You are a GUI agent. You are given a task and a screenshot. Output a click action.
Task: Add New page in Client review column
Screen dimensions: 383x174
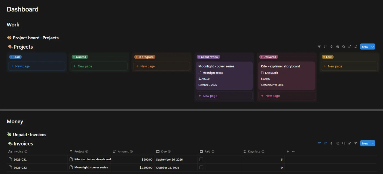click(x=224, y=96)
